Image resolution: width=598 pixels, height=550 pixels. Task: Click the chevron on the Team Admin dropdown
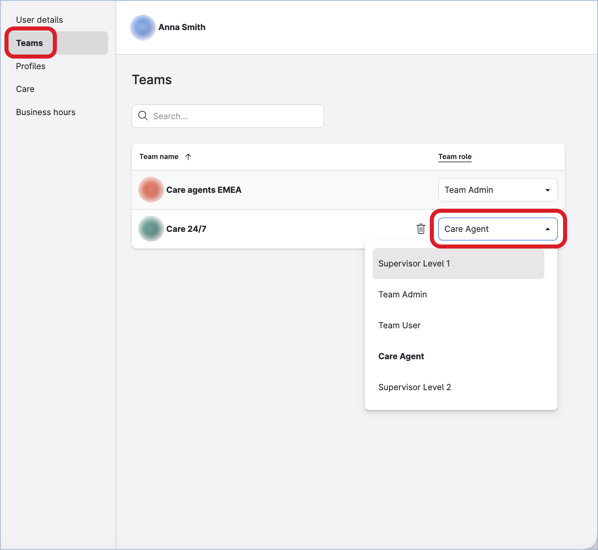(x=548, y=190)
